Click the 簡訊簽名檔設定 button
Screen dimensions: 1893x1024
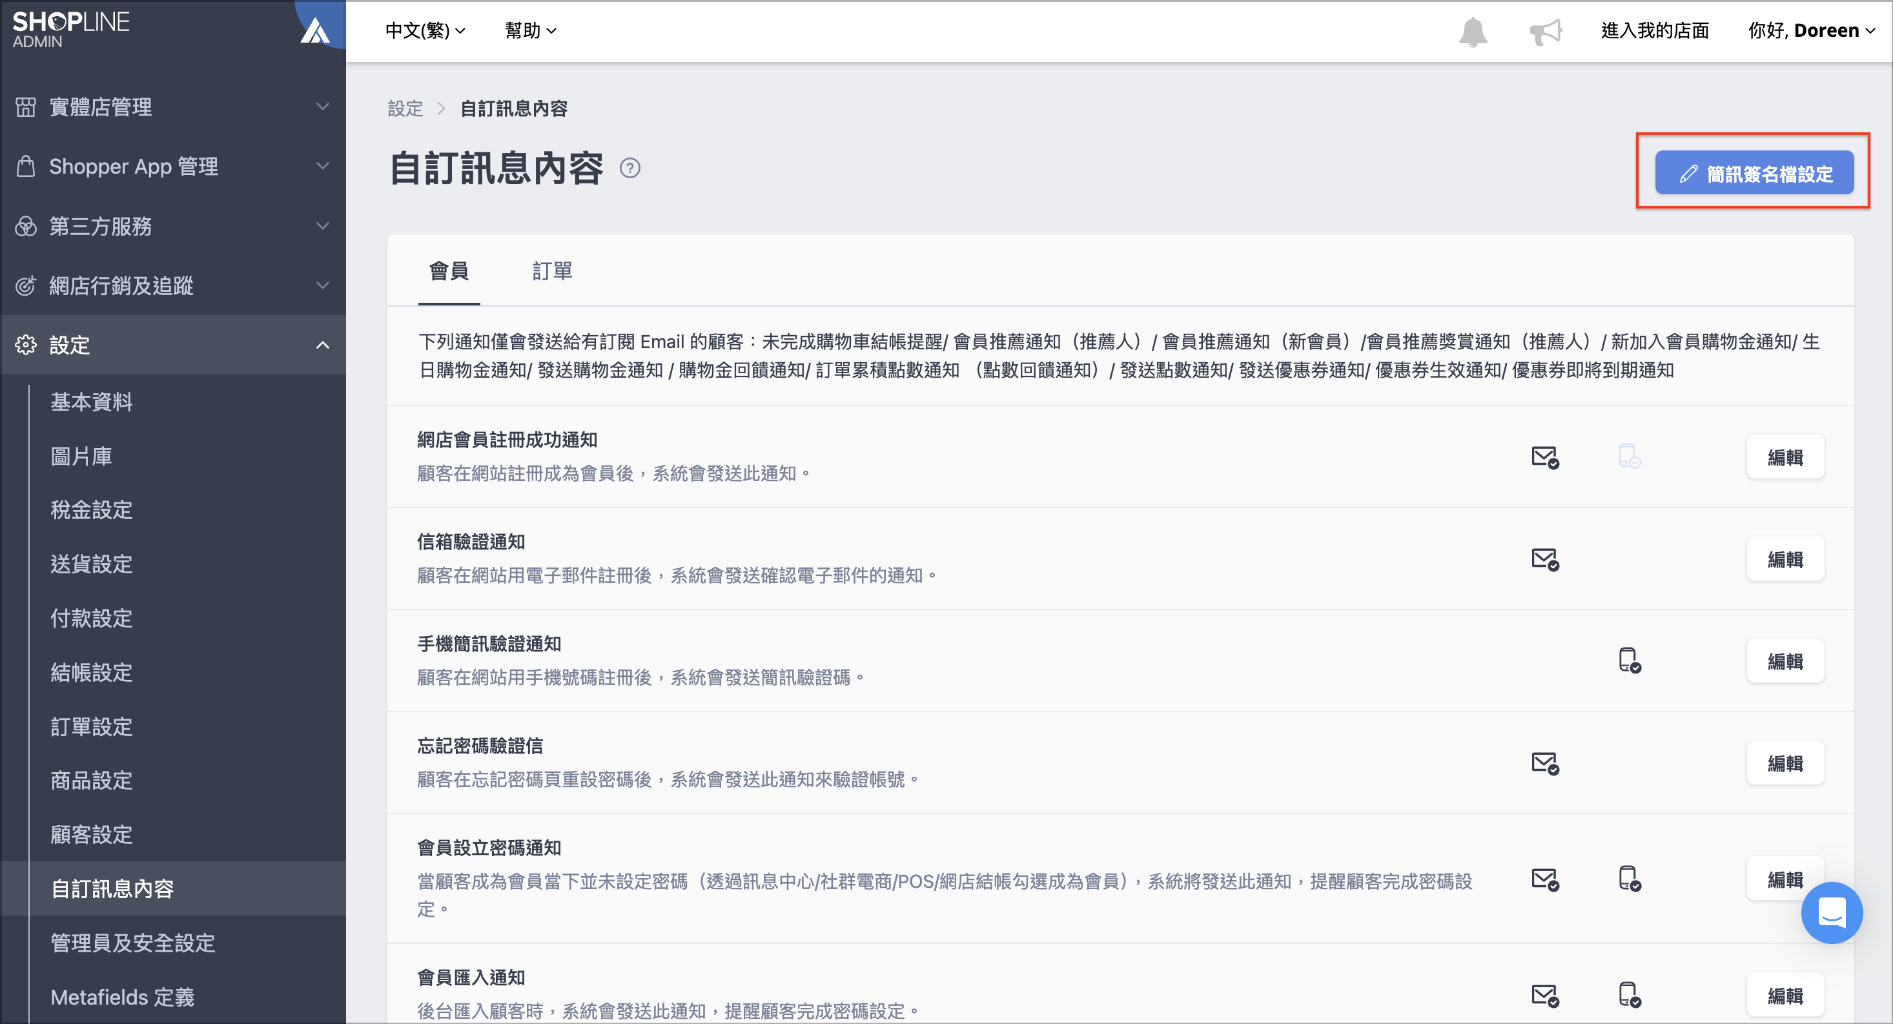coord(1754,174)
